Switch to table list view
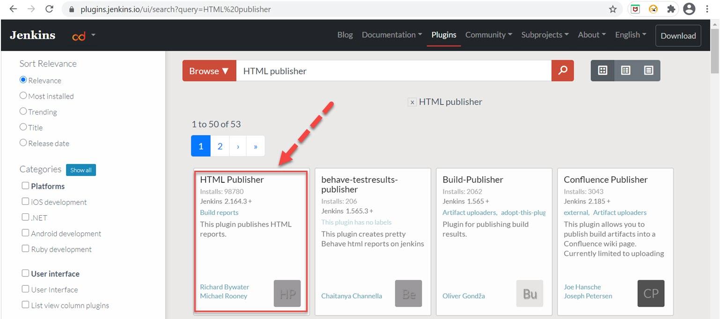Image resolution: width=720 pixels, height=319 pixels. 625,71
